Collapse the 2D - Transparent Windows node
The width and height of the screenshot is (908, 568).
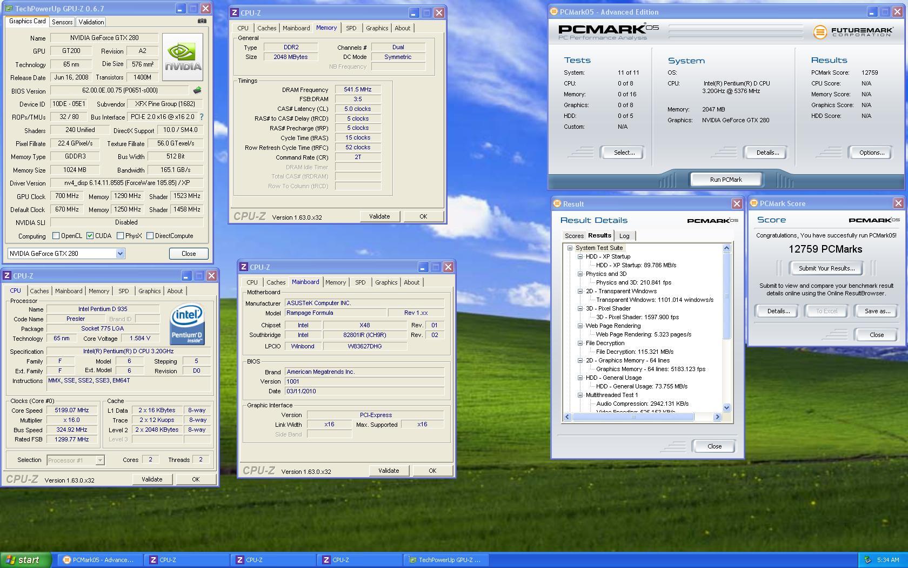point(580,291)
